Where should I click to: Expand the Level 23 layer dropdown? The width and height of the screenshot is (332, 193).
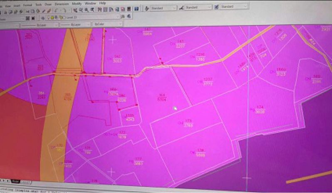pyautogui.click(x=118, y=17)
